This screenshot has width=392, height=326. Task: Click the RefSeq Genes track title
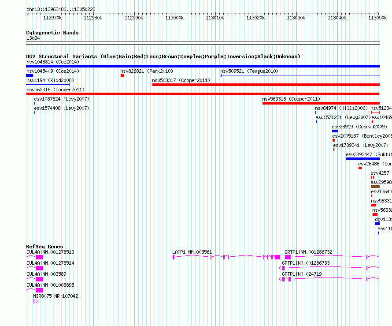click(x=44, y=247)
